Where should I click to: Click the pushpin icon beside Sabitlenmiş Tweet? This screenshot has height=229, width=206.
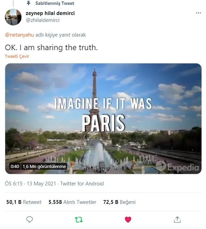(x=29, y=3)
